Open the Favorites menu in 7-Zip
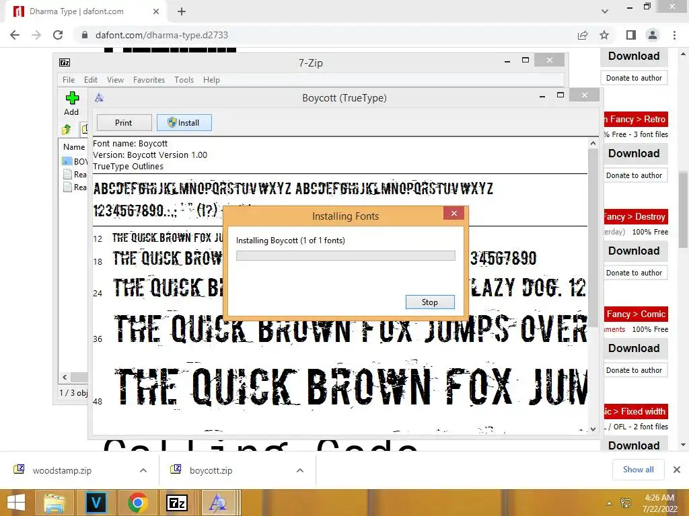Viewport: 689px width, 516px height. tap(149, 80)
